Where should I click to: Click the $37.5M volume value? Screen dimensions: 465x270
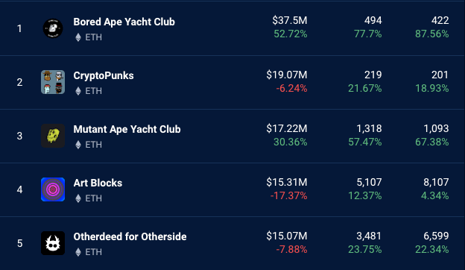[290, 20]
